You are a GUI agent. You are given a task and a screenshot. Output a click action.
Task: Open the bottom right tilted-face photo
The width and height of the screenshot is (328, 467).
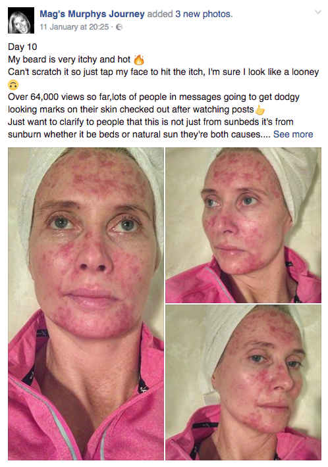click(x=243, y=382)
